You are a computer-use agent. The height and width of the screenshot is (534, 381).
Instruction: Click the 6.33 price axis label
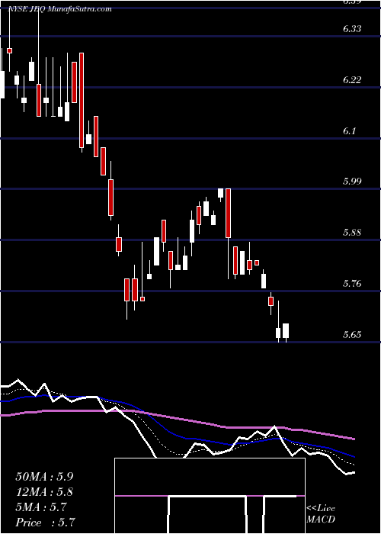(x=352, y=29)
